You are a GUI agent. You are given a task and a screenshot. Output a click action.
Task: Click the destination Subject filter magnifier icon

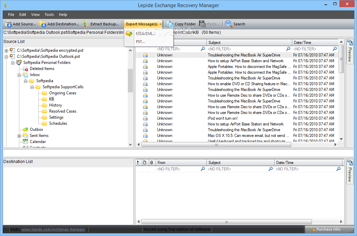[271, 169]
